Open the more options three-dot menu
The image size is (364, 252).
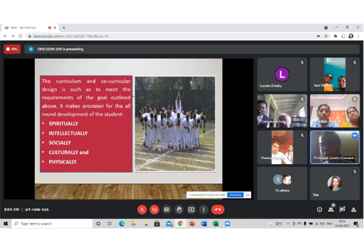coord(204,209)
